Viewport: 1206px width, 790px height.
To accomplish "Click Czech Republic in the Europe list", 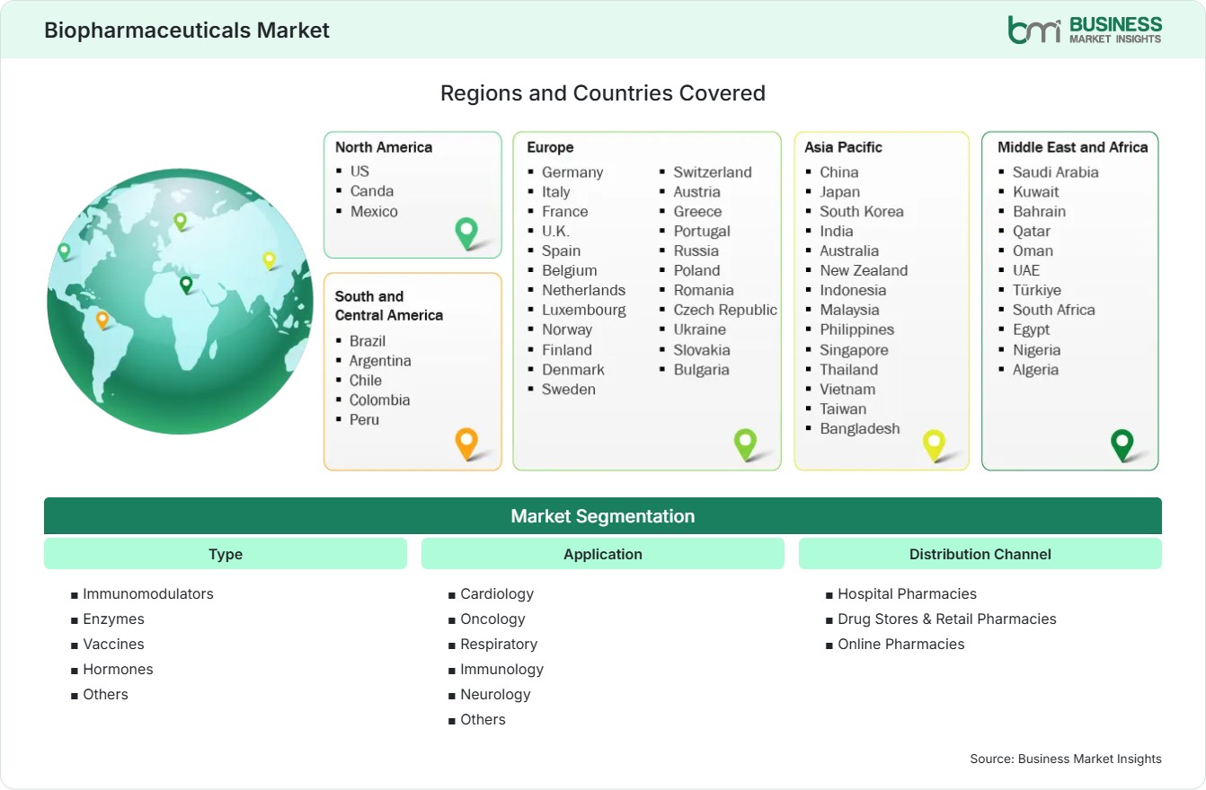I will pos(725,311).
